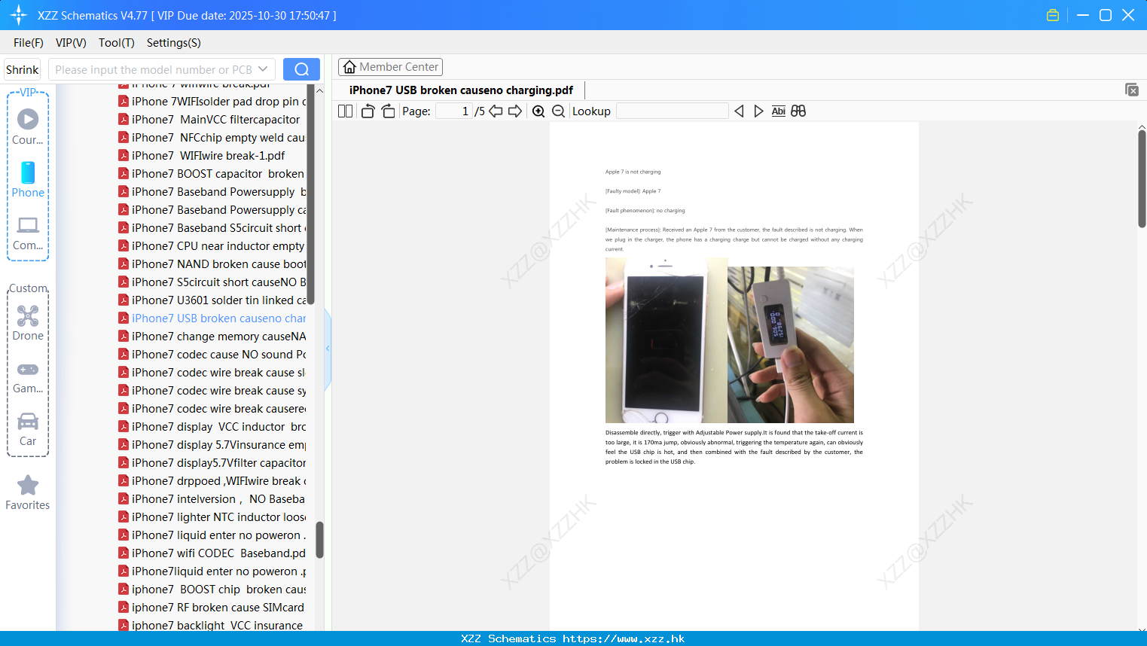Click the USB meter photo in PDF
This screenshot has height=646, width=1147.
[791, 344]
